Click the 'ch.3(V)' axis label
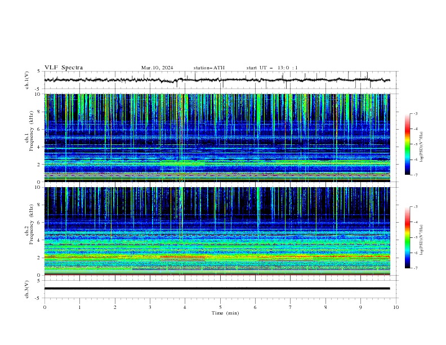Screen dimensions: 446x345 click(27, 289)
